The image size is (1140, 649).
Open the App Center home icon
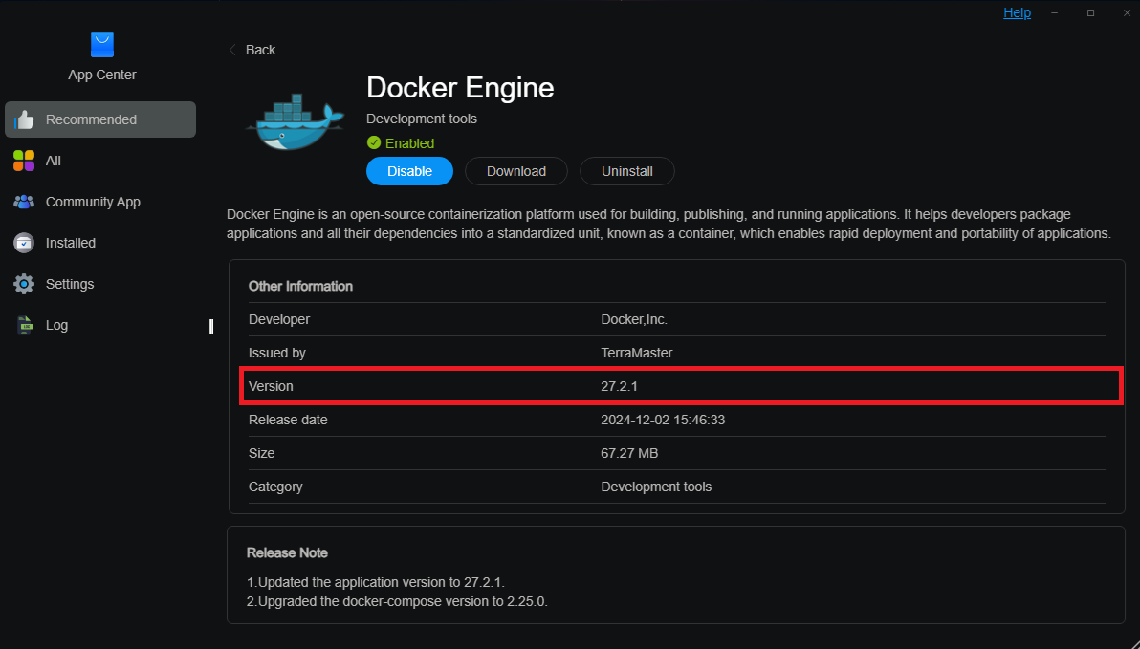click(101, 44)
